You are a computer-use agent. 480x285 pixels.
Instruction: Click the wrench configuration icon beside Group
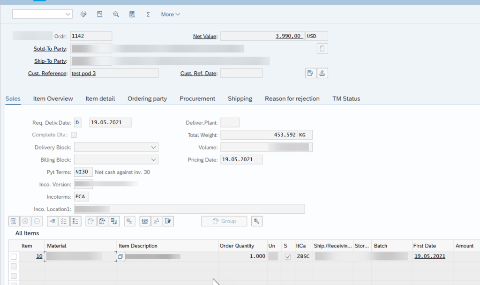pos(256,221)
